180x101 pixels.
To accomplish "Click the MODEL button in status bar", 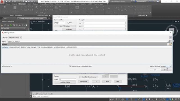I will [x=112, y=99].
